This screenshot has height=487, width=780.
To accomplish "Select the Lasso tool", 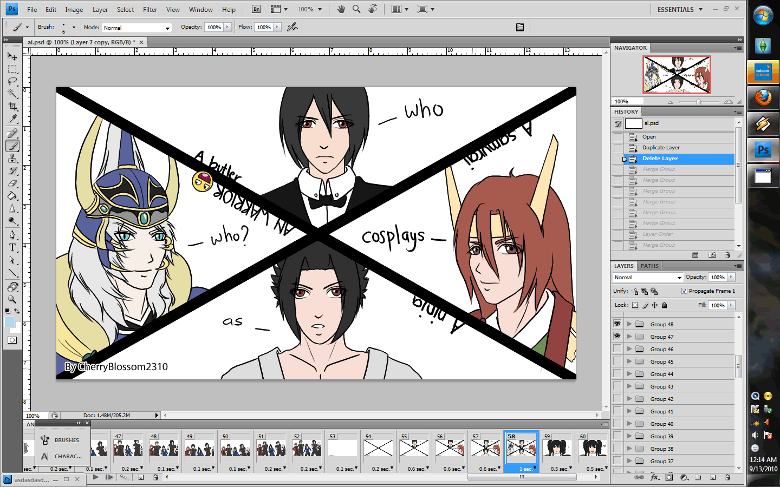I will coord(12,82).
